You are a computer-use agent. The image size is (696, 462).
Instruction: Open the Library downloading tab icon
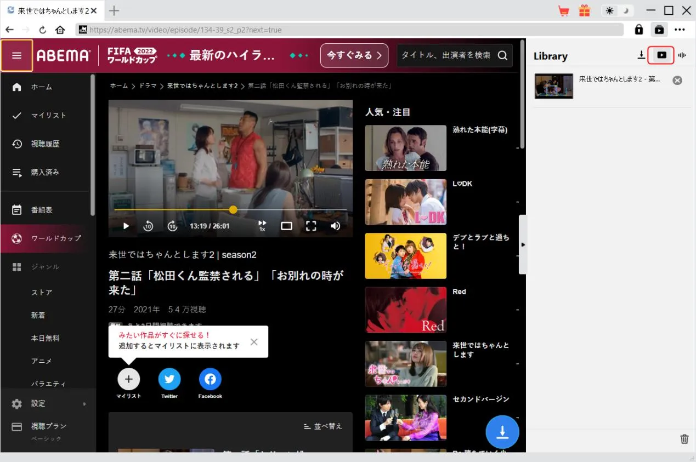(641, 55)
